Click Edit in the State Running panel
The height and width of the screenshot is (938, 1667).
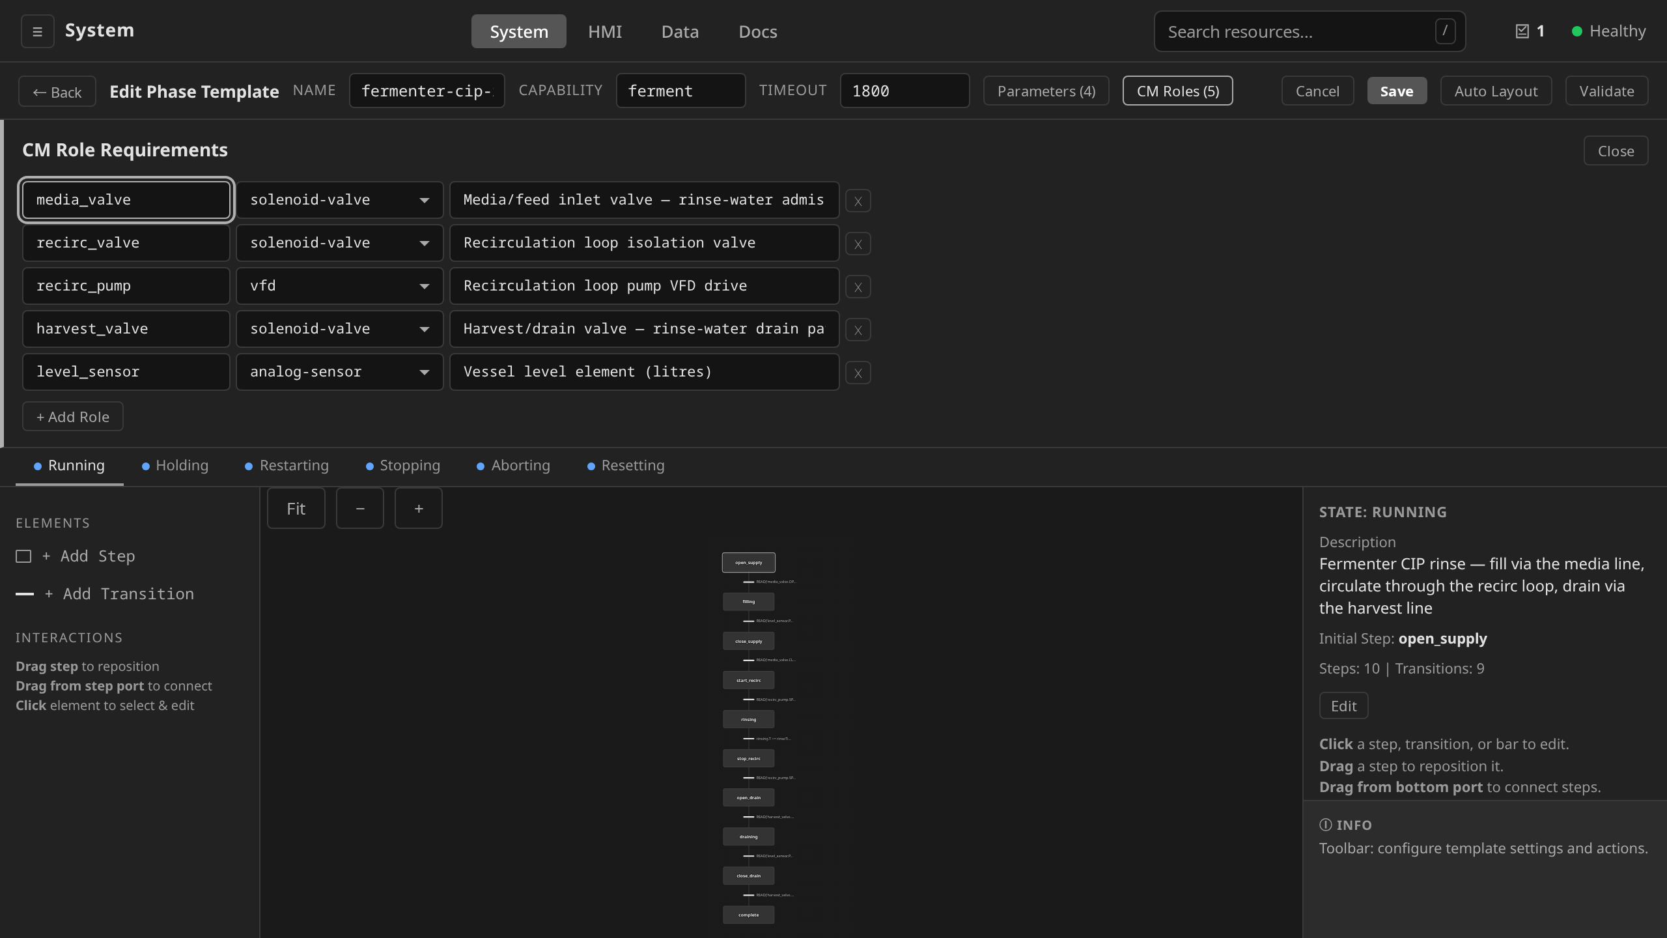pyautogui.click(x=1343, y=705)
